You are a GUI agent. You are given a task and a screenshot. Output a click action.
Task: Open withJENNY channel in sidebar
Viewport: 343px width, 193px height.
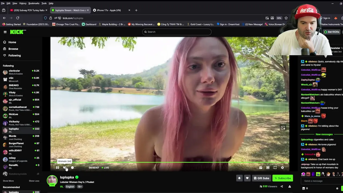(21, 152)
